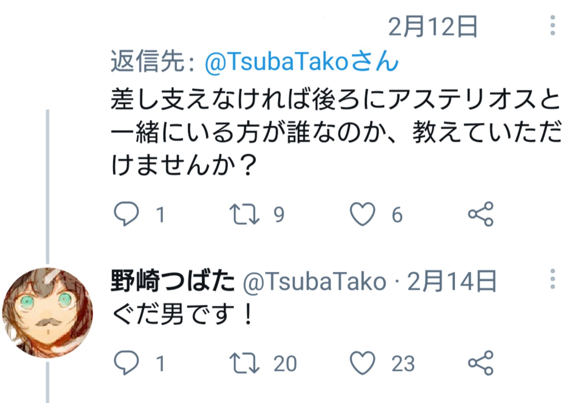
Task: Open the 2月12日 tweet timestamp
Action: [x=433, y=27]
